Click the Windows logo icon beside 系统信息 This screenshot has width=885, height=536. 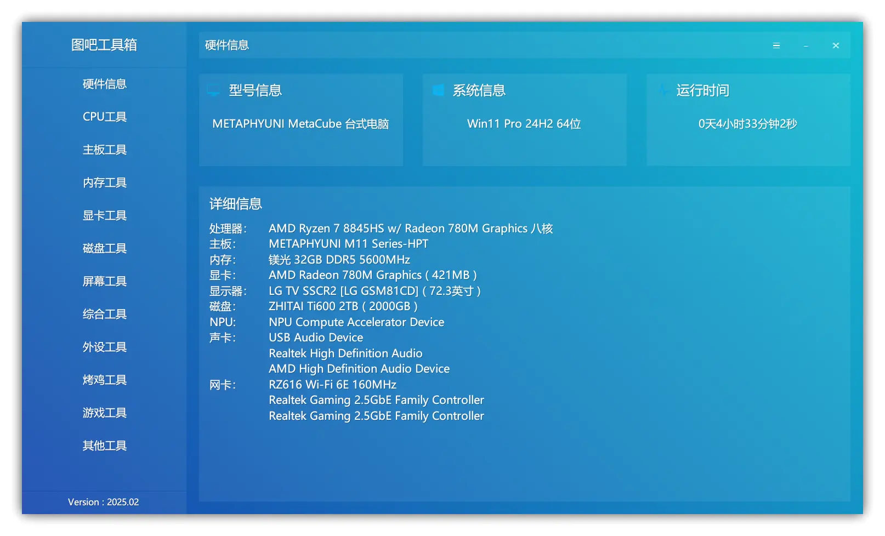[438, 90]
